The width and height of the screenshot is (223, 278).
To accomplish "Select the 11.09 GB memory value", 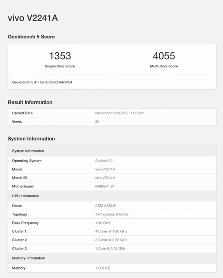I will coord(103,268).
